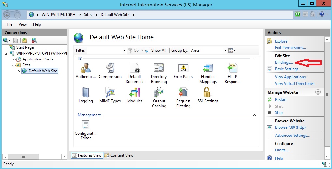
Task: Collapse the WIN-PVPLP4JTGPH server node
Action: tap(6, 54)
